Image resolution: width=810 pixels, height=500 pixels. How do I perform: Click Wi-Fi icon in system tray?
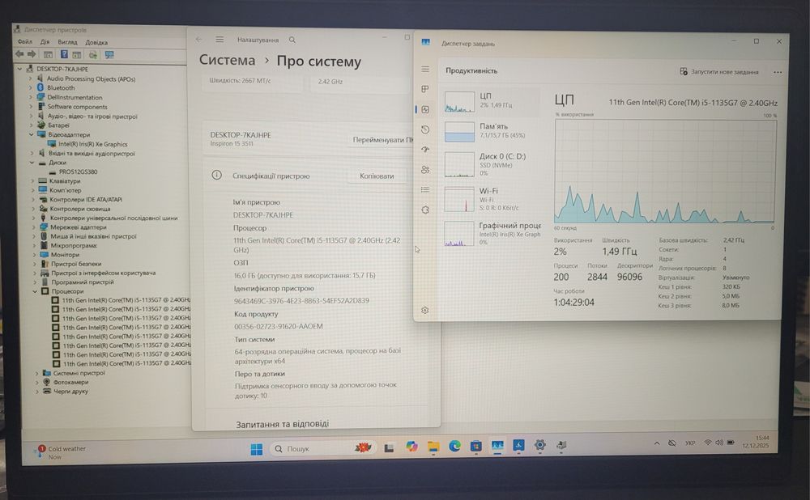coord(708,443)
